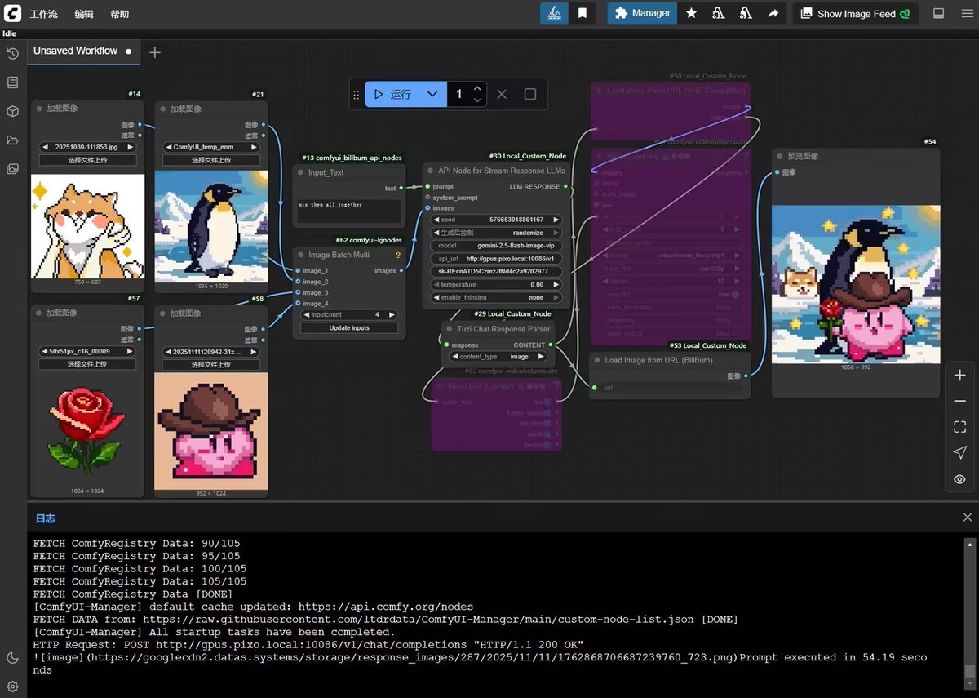Open the 编辑 menu
The height and width of the screenshot is (698, 979).
point(84,14)
